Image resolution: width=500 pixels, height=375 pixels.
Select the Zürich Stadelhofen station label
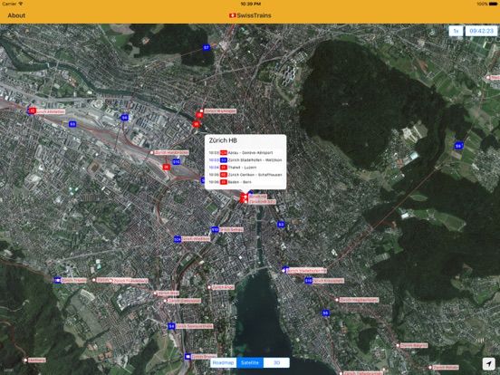(306, 271)
